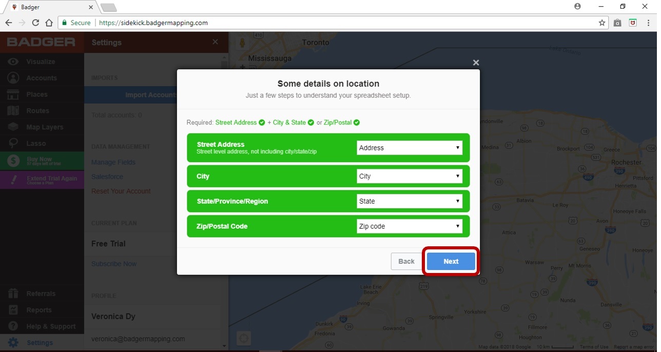
Task: Click the green 'Zip/Postal' required text
Action: (x=338, y=123)
